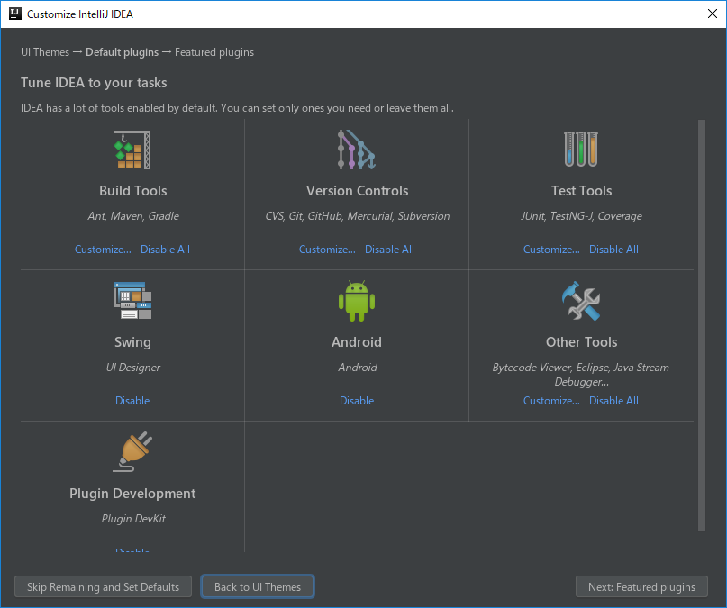Open Customize link for Build Tools

[103, 250]
